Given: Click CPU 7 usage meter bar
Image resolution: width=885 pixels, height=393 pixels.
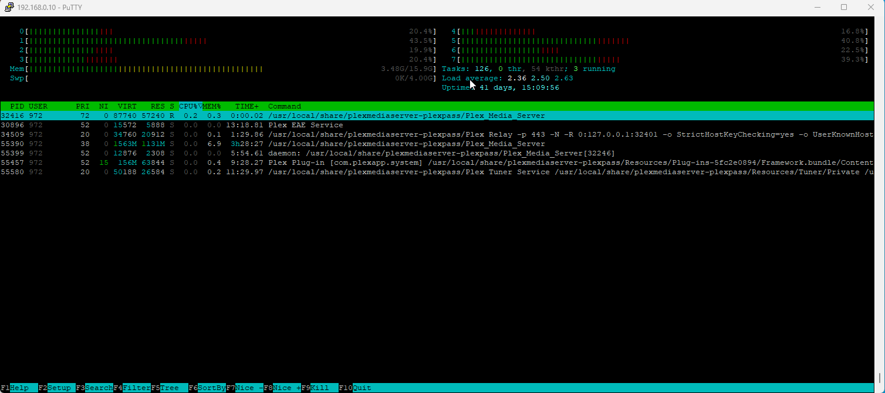Looking at the screenshot, I should [660, 59].
